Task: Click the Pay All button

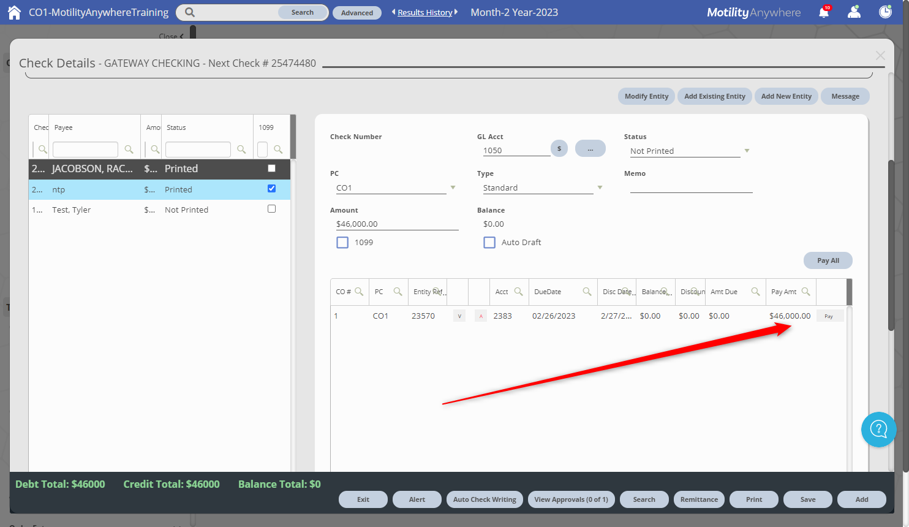Action: [828, 260]
